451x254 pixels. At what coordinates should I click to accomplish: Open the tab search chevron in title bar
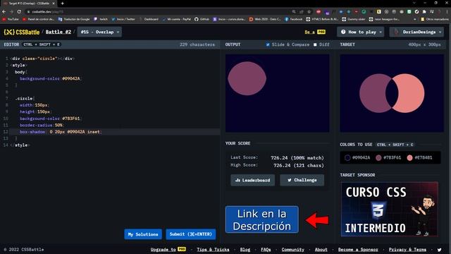pyautogui.click(x=414, y=3)
